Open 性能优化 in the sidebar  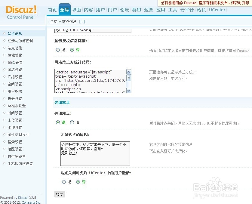click(15, 55)
